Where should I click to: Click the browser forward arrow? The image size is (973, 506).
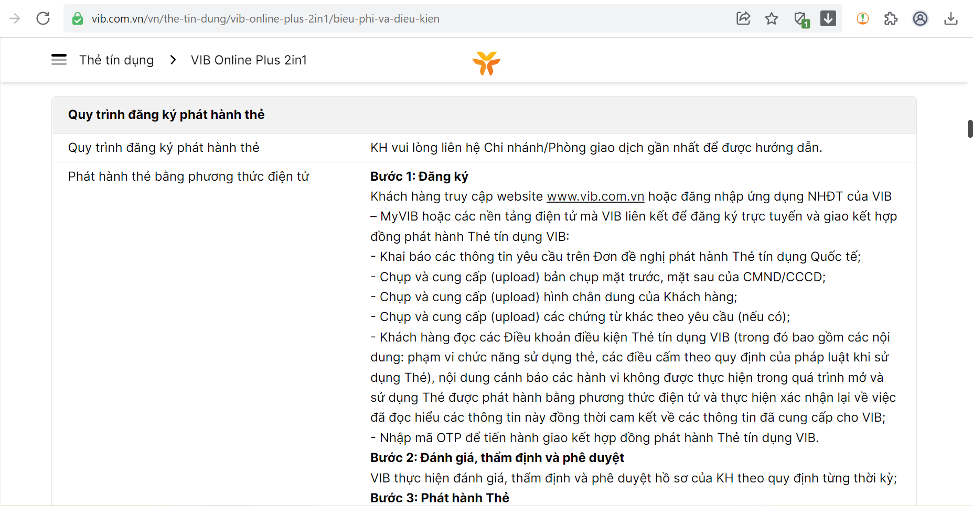tap(15, 19)
